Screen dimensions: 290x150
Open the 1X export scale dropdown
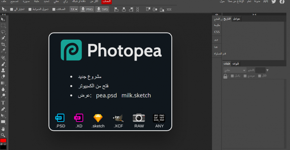tap(74, 9)
